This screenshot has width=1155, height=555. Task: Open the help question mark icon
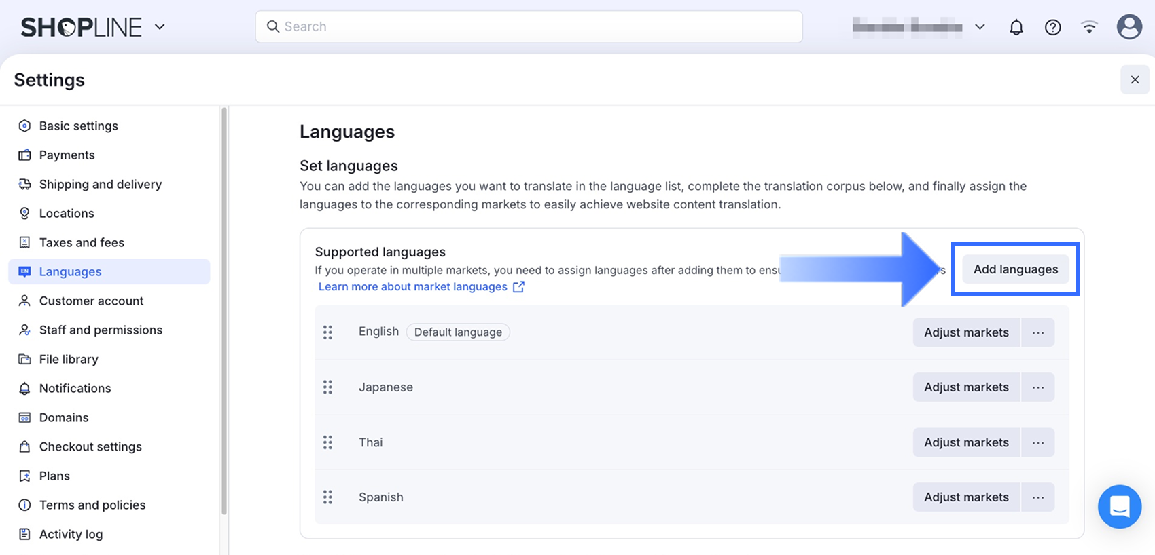pyautogui.click(x=1052, y=27)
